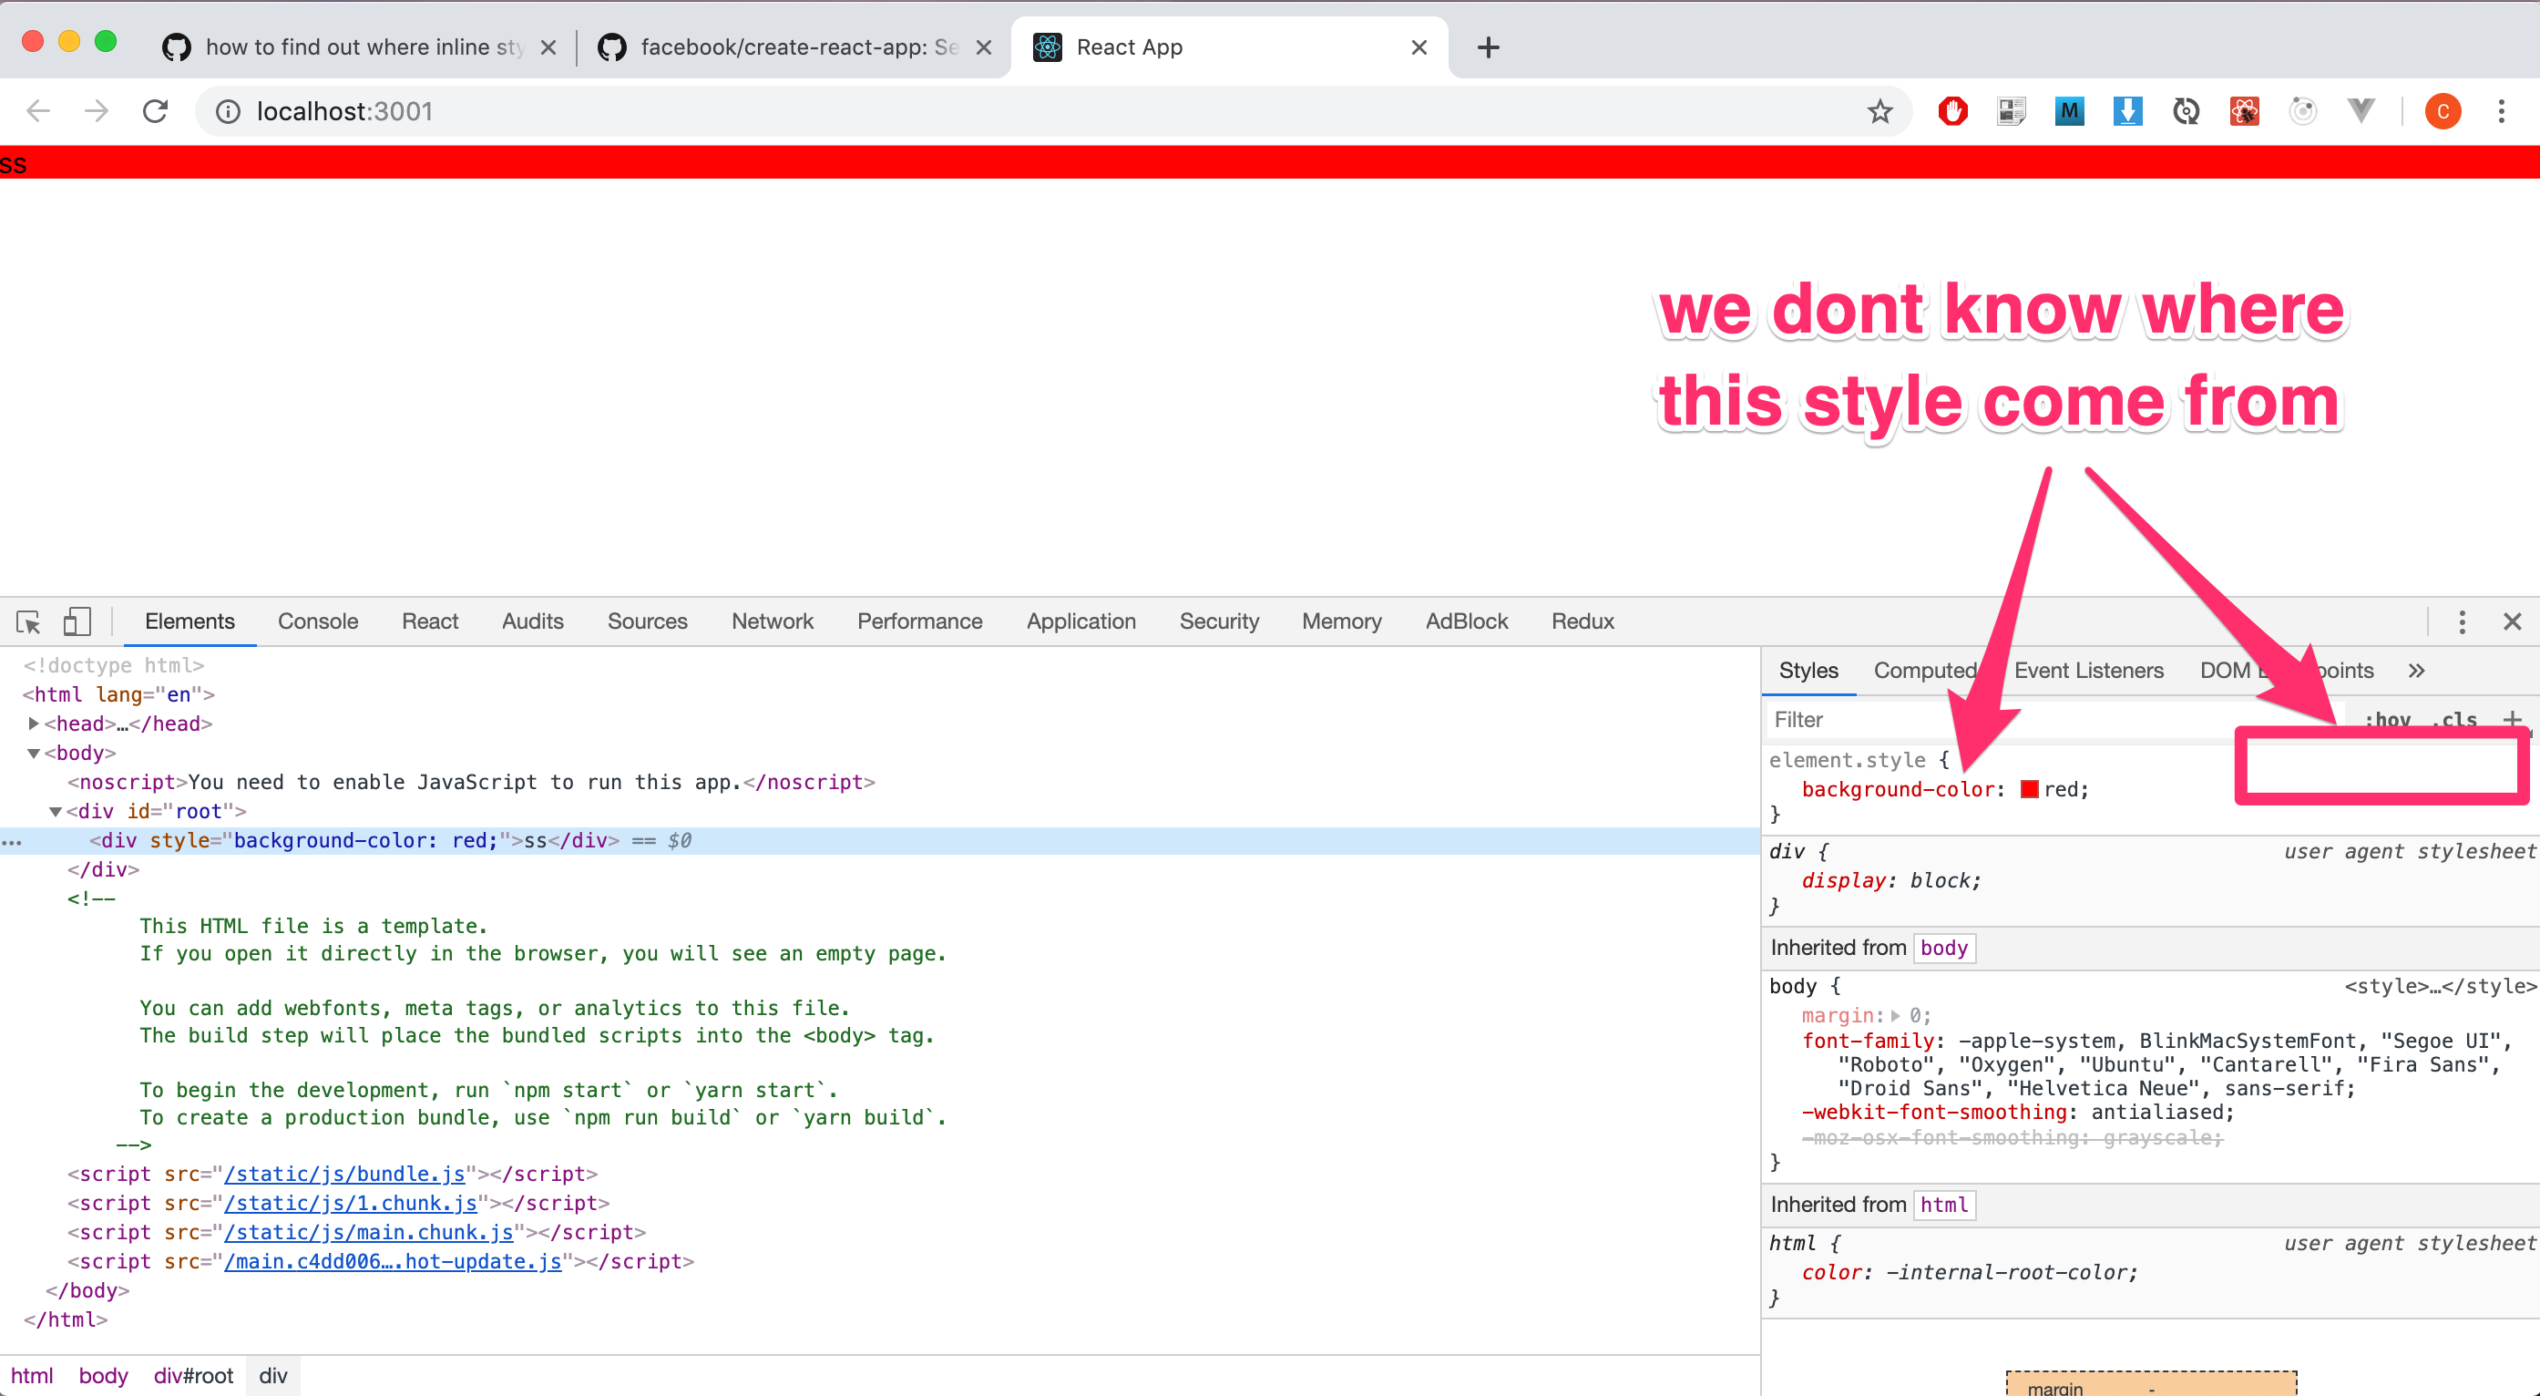Open the Chrome profile avatar C

pos(2443,111)
